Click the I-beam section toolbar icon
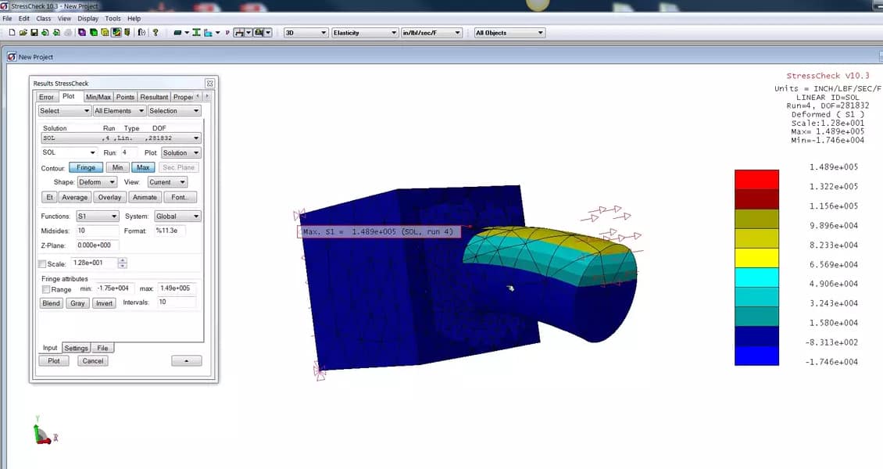Screen dimensions: 883x469 (x=195, y=32)
